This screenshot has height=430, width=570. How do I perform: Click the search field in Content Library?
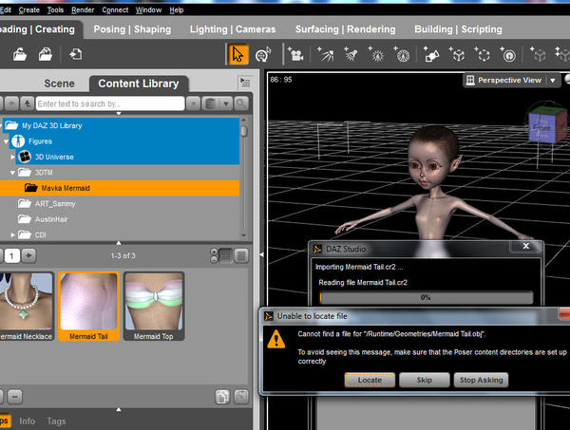(110, 103)
